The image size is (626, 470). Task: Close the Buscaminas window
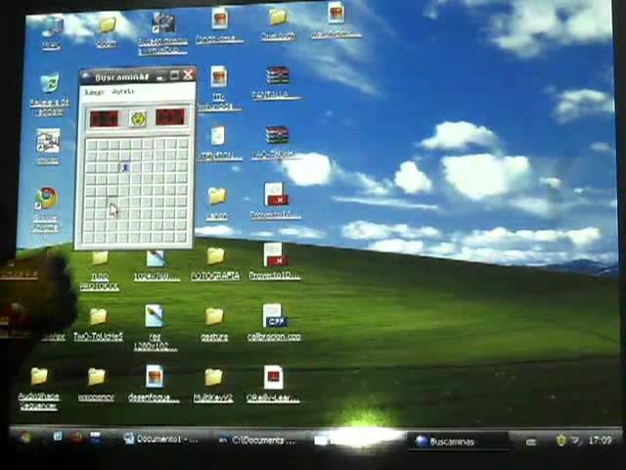[x=188, y=74]
